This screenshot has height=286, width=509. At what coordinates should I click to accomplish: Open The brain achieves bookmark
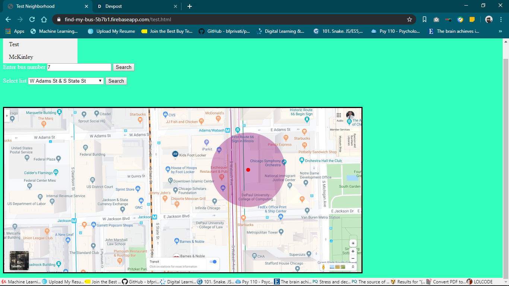(454, 31)
